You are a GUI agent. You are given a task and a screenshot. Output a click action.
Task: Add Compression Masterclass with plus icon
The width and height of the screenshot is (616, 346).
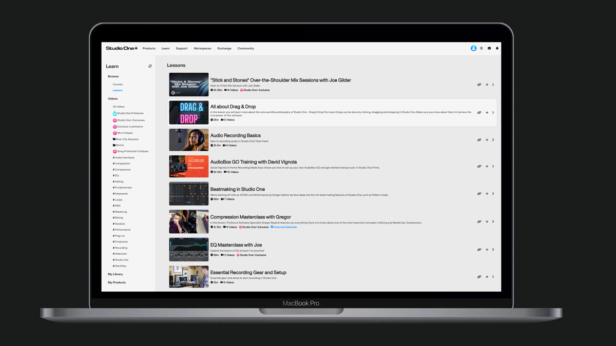[x=487, y=222]
